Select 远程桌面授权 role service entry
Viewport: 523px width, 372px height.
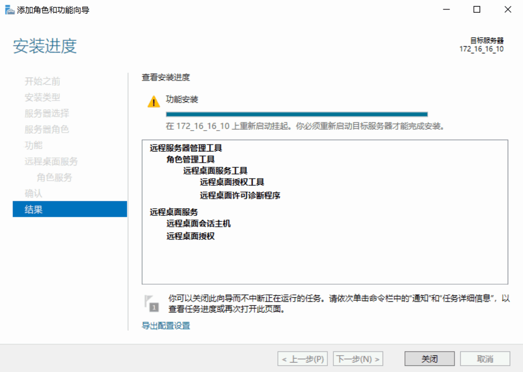click(191, 236)
